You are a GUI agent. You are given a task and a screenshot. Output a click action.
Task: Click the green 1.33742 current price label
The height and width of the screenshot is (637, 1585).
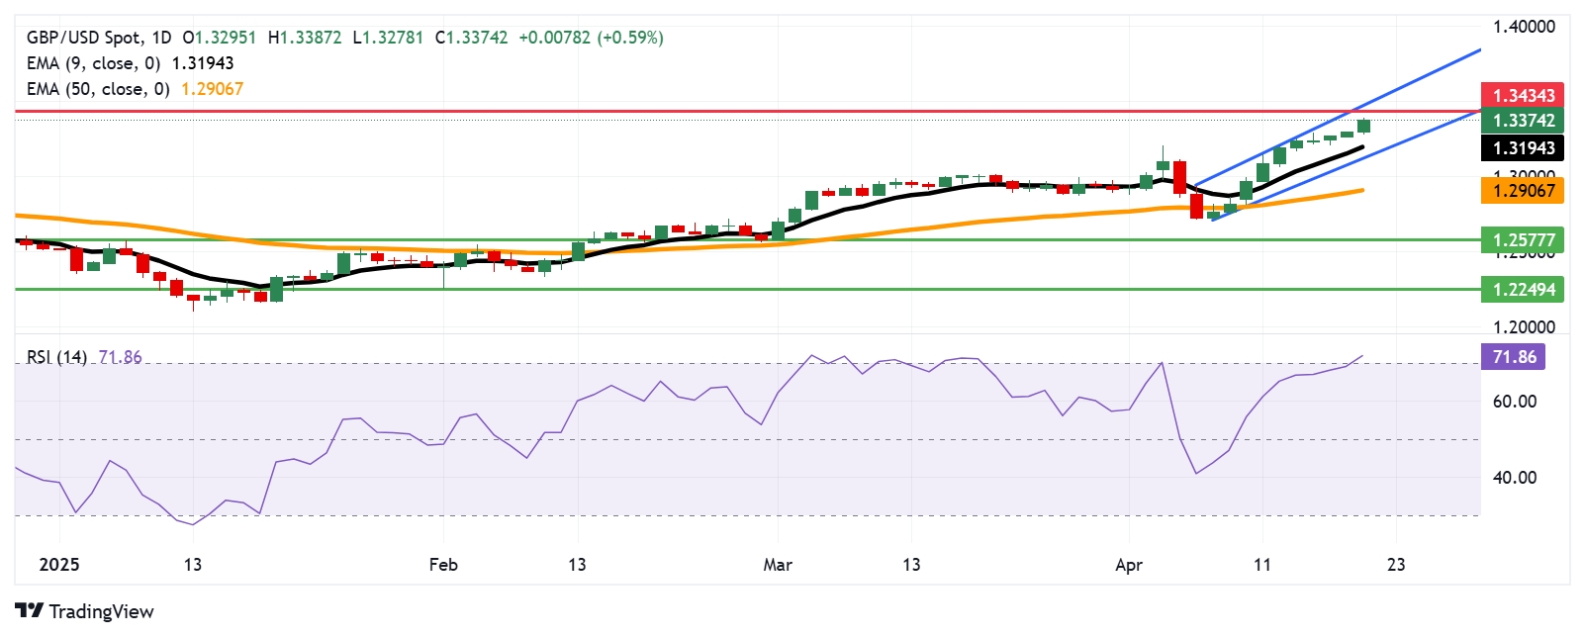click(x=1523, y=121)
